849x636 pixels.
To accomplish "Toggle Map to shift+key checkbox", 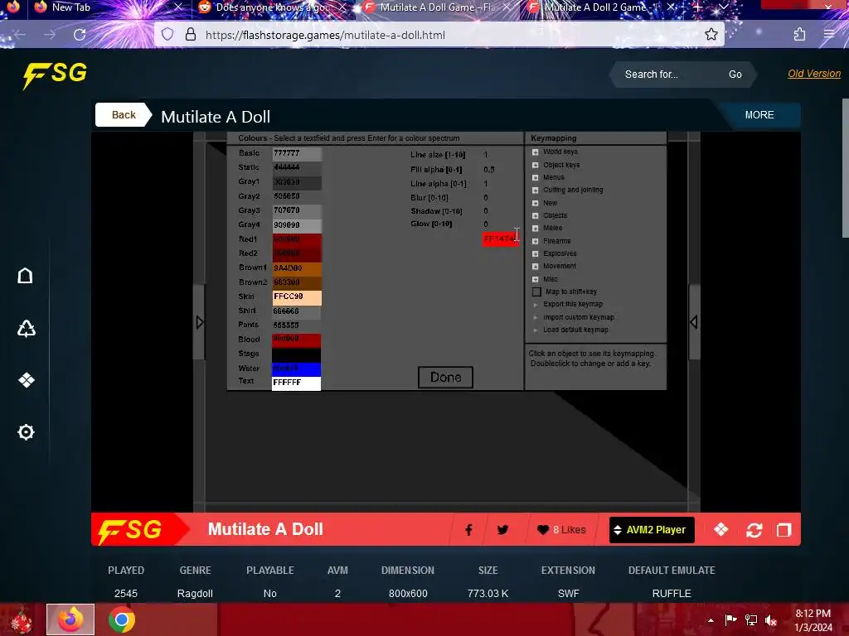I will [536, 292].
